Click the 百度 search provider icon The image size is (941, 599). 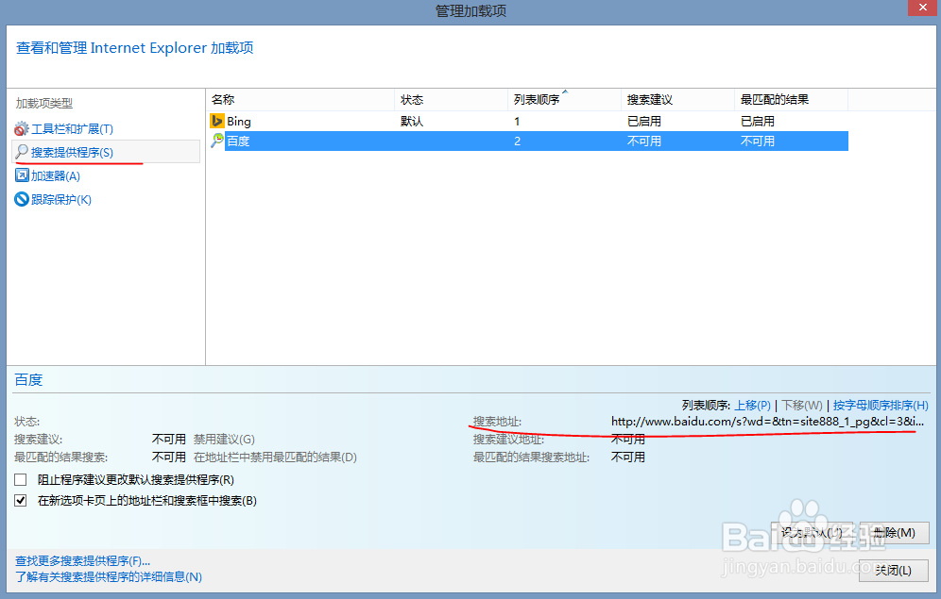click(216, 141)
